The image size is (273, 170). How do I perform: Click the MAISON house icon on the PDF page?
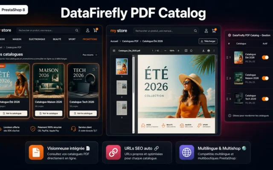(182, 125)
